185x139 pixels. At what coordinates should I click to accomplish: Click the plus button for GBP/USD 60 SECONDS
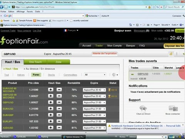coord(50,96)
